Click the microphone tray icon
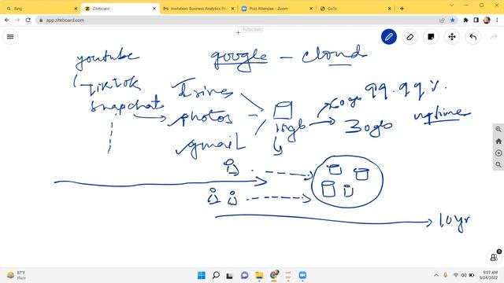Screen dimensions: 504x283 (446, 275)
